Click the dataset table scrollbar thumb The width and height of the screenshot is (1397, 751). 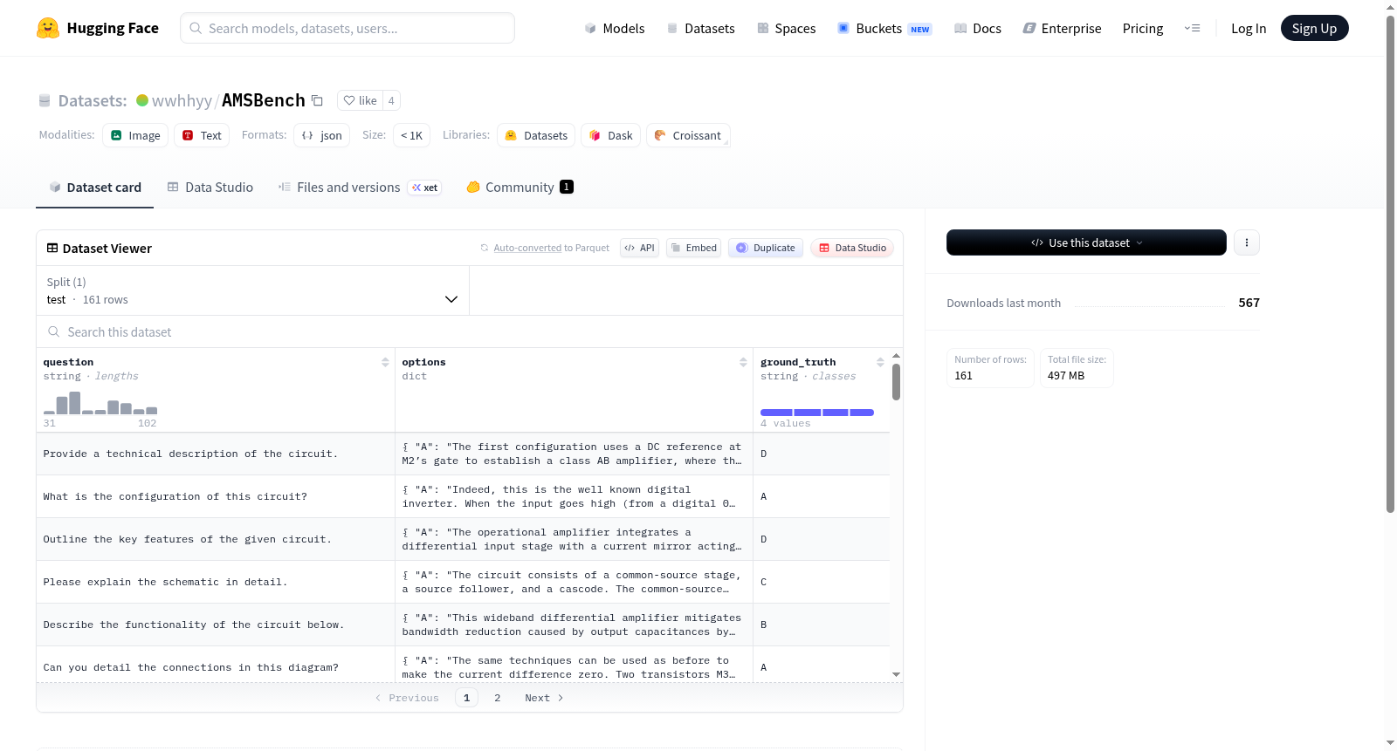896,382
